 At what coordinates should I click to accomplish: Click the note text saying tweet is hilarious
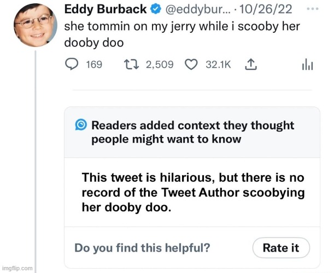tap(193, 192)
